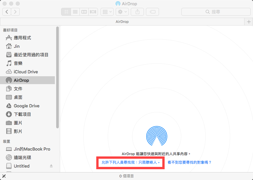Select the AirDrop tab

tap(122, 22)
